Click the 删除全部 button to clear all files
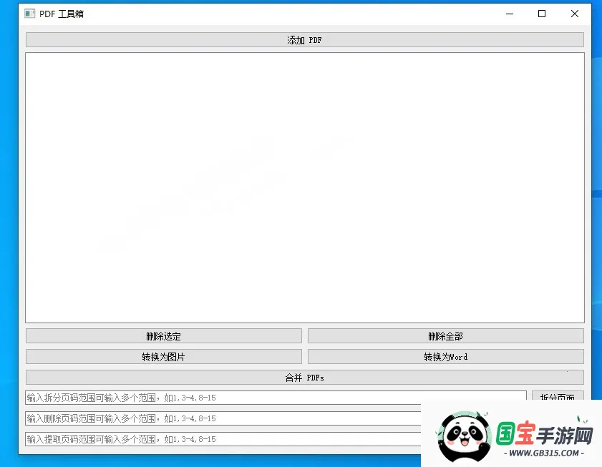602x467 pixels. point(445,335)
